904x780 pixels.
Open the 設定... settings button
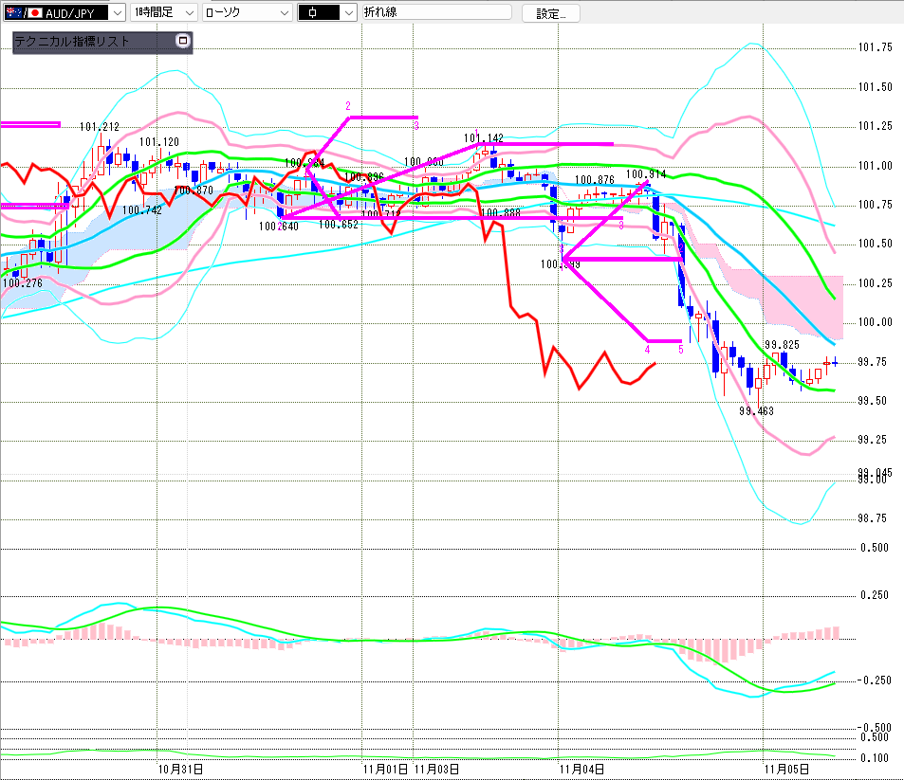coord(550,13)
